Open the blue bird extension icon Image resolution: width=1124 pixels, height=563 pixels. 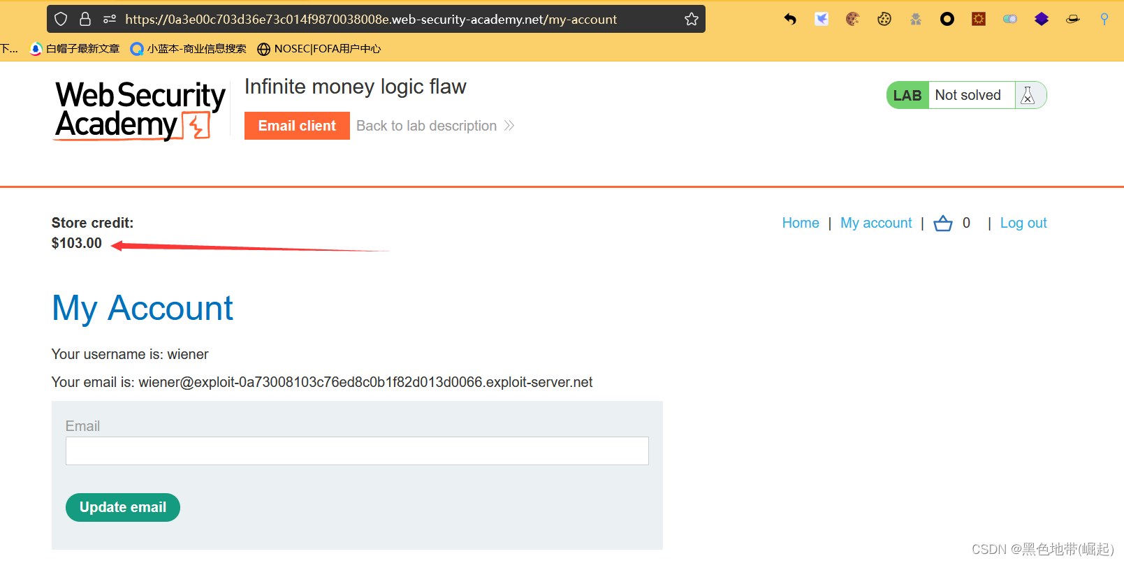[x=822, y=19]
